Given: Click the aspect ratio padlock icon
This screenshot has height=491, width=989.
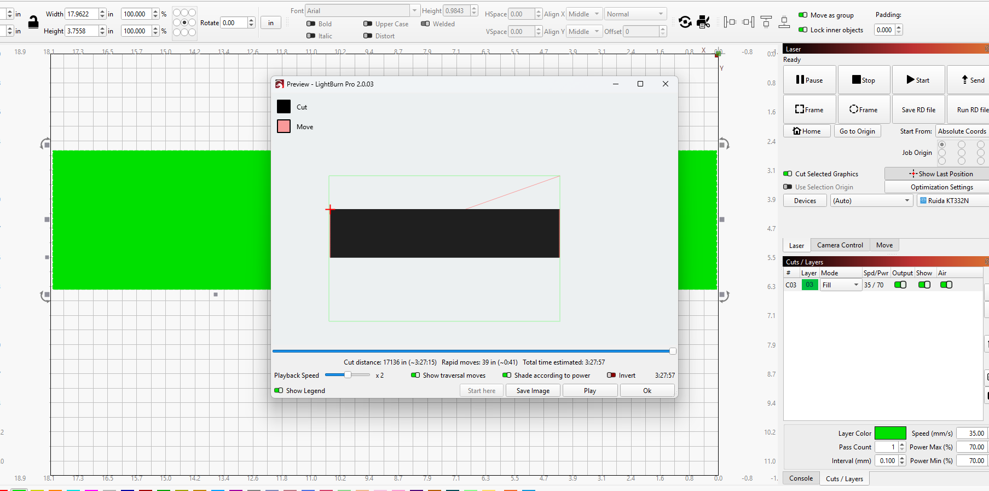Looking at the screenshot, I should (33, 22).
